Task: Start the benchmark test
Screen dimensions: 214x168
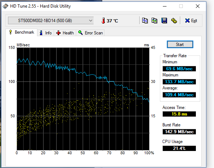Action: pos(180,45)
